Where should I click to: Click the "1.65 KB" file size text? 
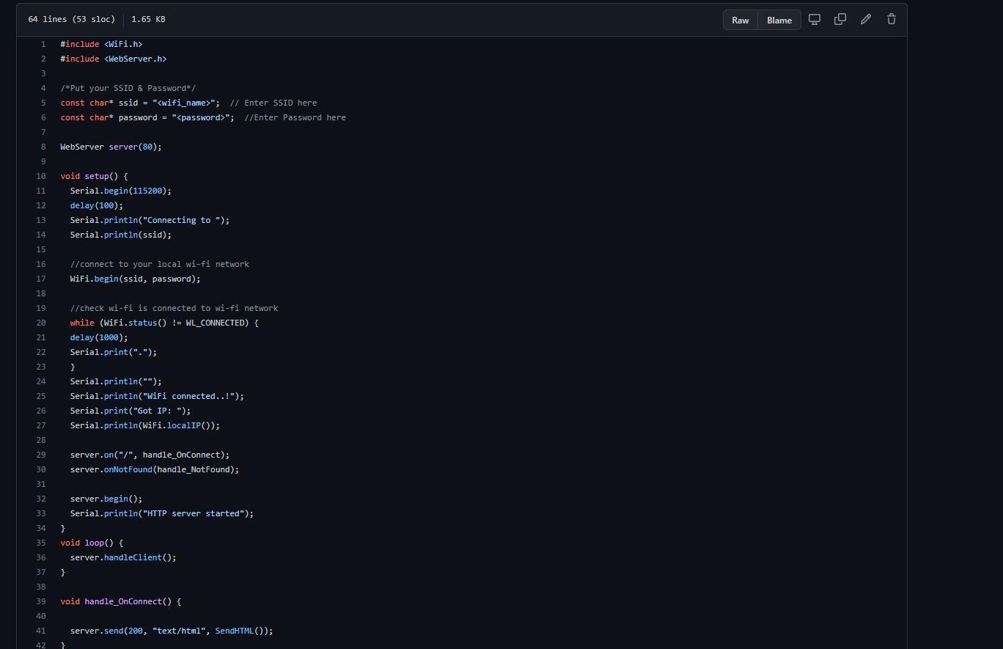click(x=148, y=19)
